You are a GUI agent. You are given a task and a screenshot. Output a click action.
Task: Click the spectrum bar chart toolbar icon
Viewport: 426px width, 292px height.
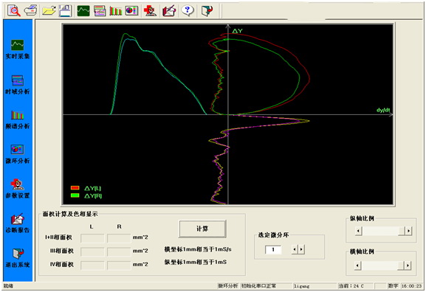point(116,11)
